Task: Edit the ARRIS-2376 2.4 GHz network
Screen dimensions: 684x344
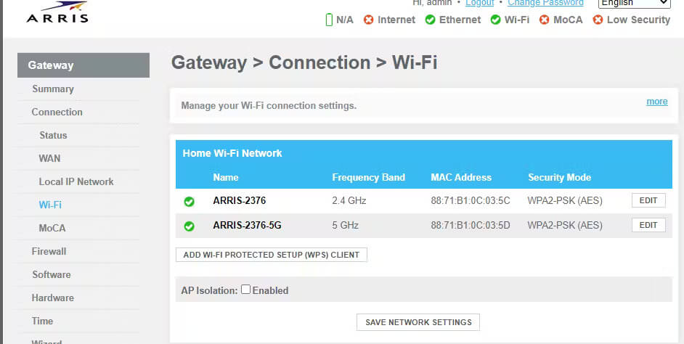Action: tap(648, 200)
